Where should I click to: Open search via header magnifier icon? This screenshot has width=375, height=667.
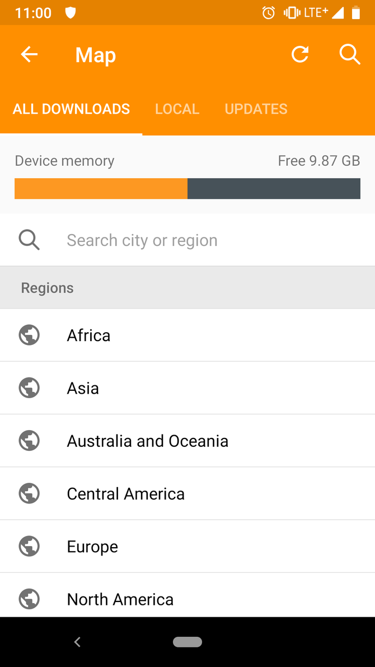click(x=350, y=54)
